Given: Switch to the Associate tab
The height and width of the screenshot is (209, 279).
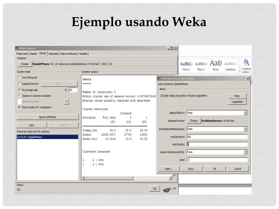Looking at the screenshot, I should [53, 54].
